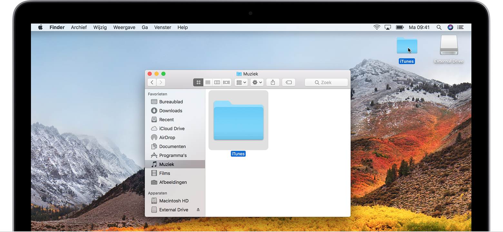Click the Zoek search field
Screen dimensions: 503x232
click(x=326, y=82)
